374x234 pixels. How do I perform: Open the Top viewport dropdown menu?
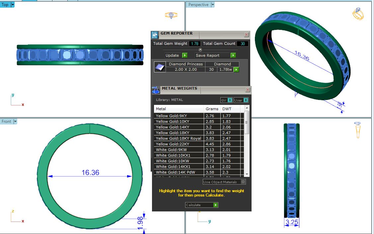[13, 5]
